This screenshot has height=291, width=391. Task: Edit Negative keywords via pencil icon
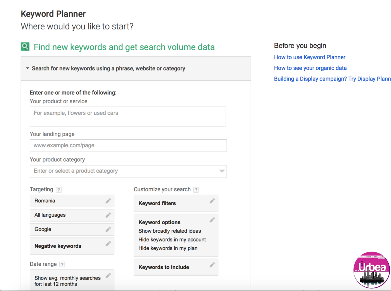click(108, 244)
